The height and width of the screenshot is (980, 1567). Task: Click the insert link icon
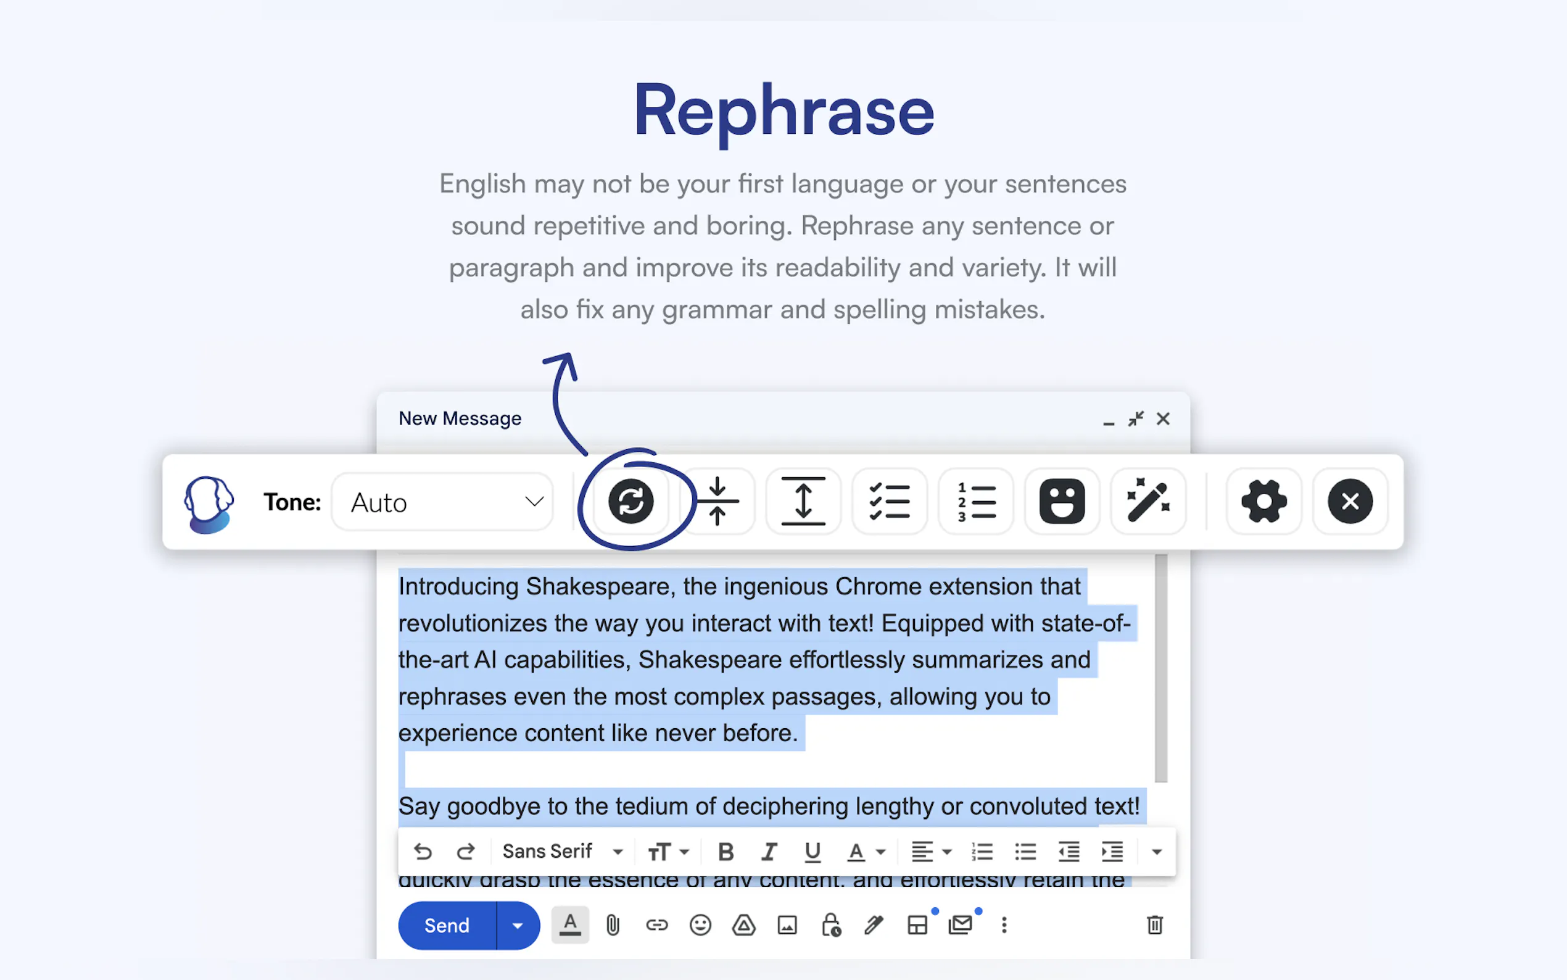point(656,925)
